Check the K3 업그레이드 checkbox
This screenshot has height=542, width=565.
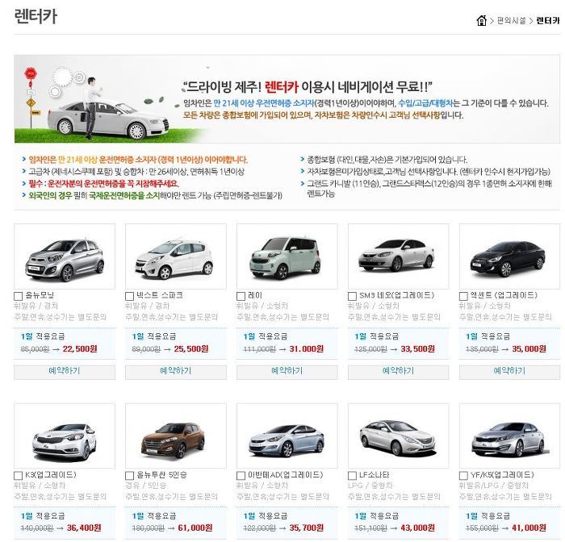coord(18,475)
